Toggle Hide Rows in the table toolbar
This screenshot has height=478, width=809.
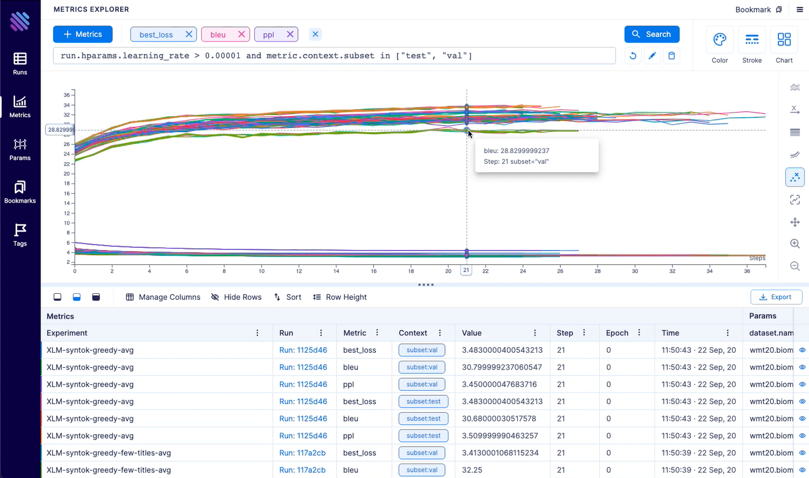click(236, 297)
